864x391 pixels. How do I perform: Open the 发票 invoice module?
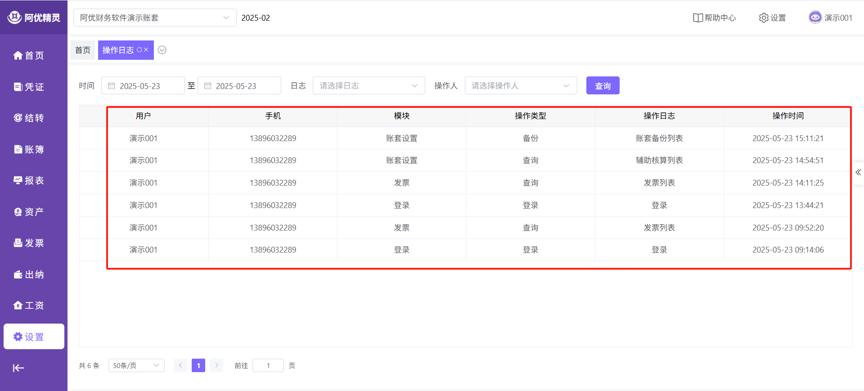tap(29, 243)
